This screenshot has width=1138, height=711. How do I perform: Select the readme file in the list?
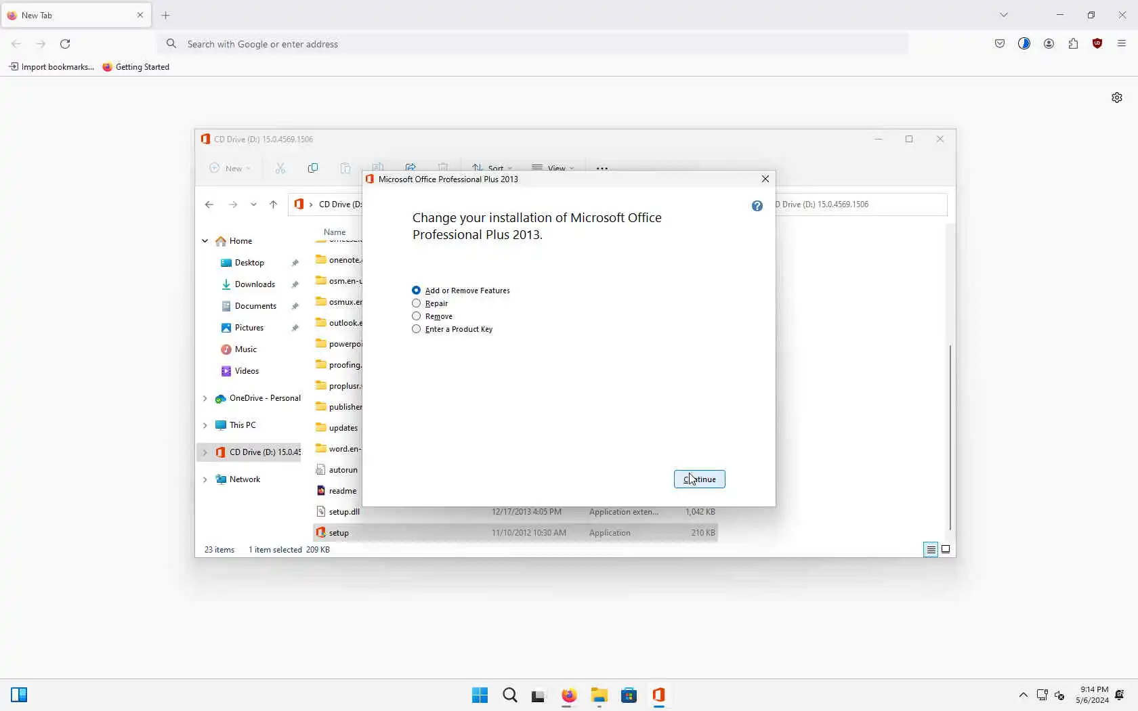pyautogui.click(x=337, y=491)
